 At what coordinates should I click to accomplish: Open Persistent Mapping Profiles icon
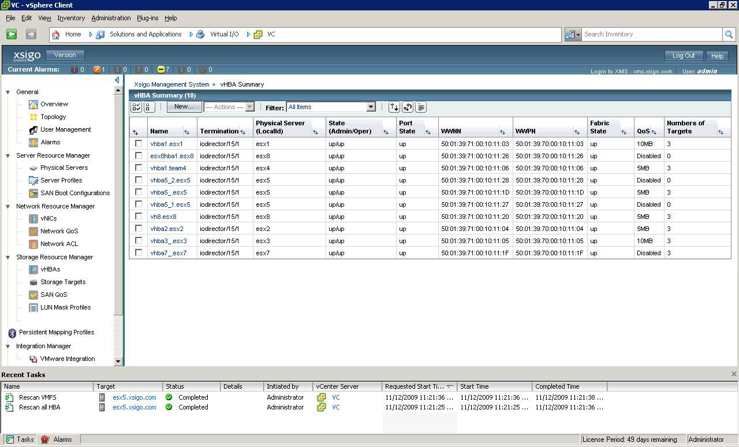[x=12, y=333]
